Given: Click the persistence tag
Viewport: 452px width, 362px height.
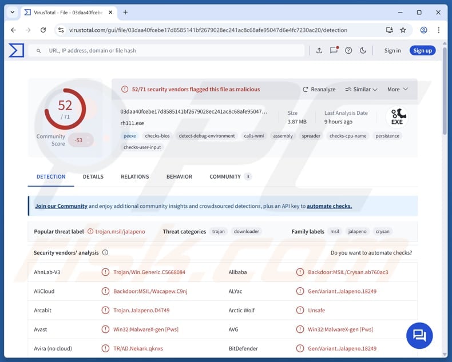Looking at the screenshot, I should [387, 136].
